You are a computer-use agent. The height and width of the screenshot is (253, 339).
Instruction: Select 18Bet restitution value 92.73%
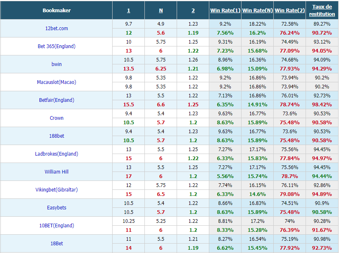pos(322,248)
